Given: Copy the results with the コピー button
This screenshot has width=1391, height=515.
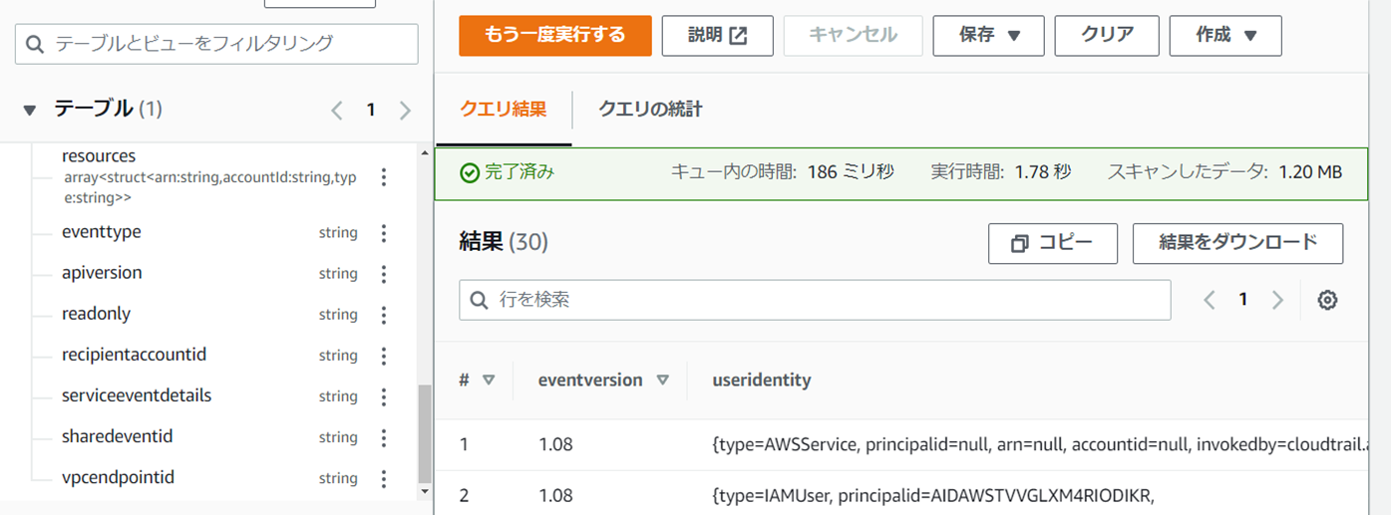Looking at the screenshot, I should point(1052,243).
